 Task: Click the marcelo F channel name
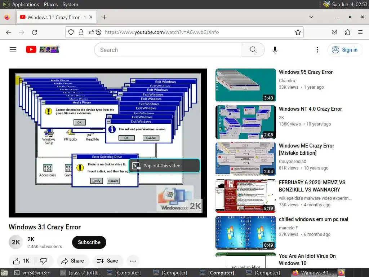[x=288, y=228]
